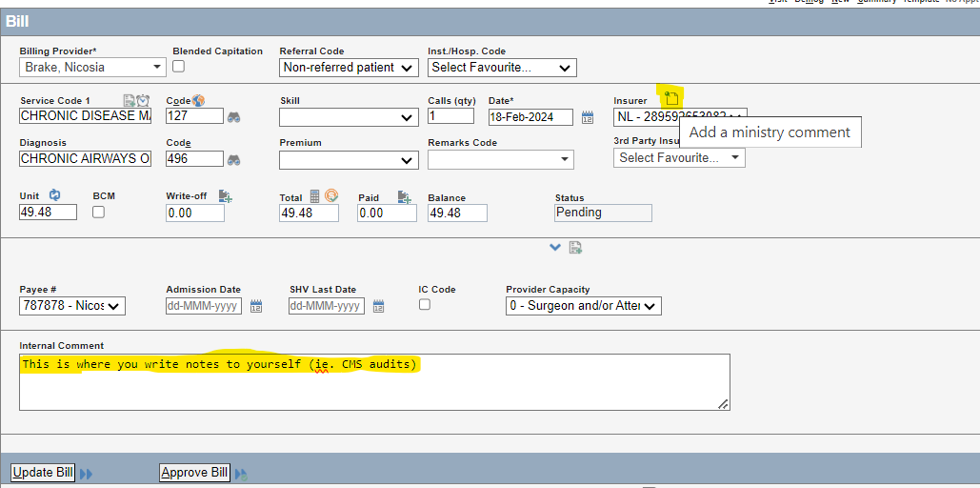Click the blue chevron to expand bill section
Image resolution: width=980 pixels, height=488 pixels.
point(555,248)
